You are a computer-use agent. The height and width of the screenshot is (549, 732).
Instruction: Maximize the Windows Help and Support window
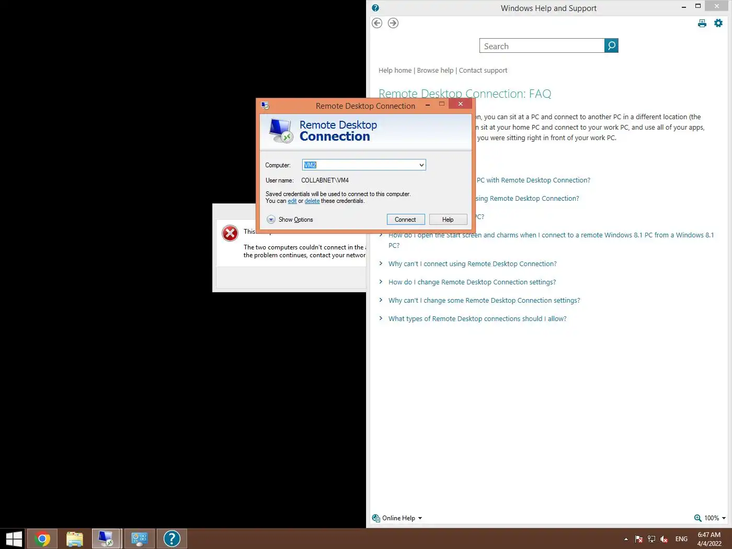tap(698, 6)
